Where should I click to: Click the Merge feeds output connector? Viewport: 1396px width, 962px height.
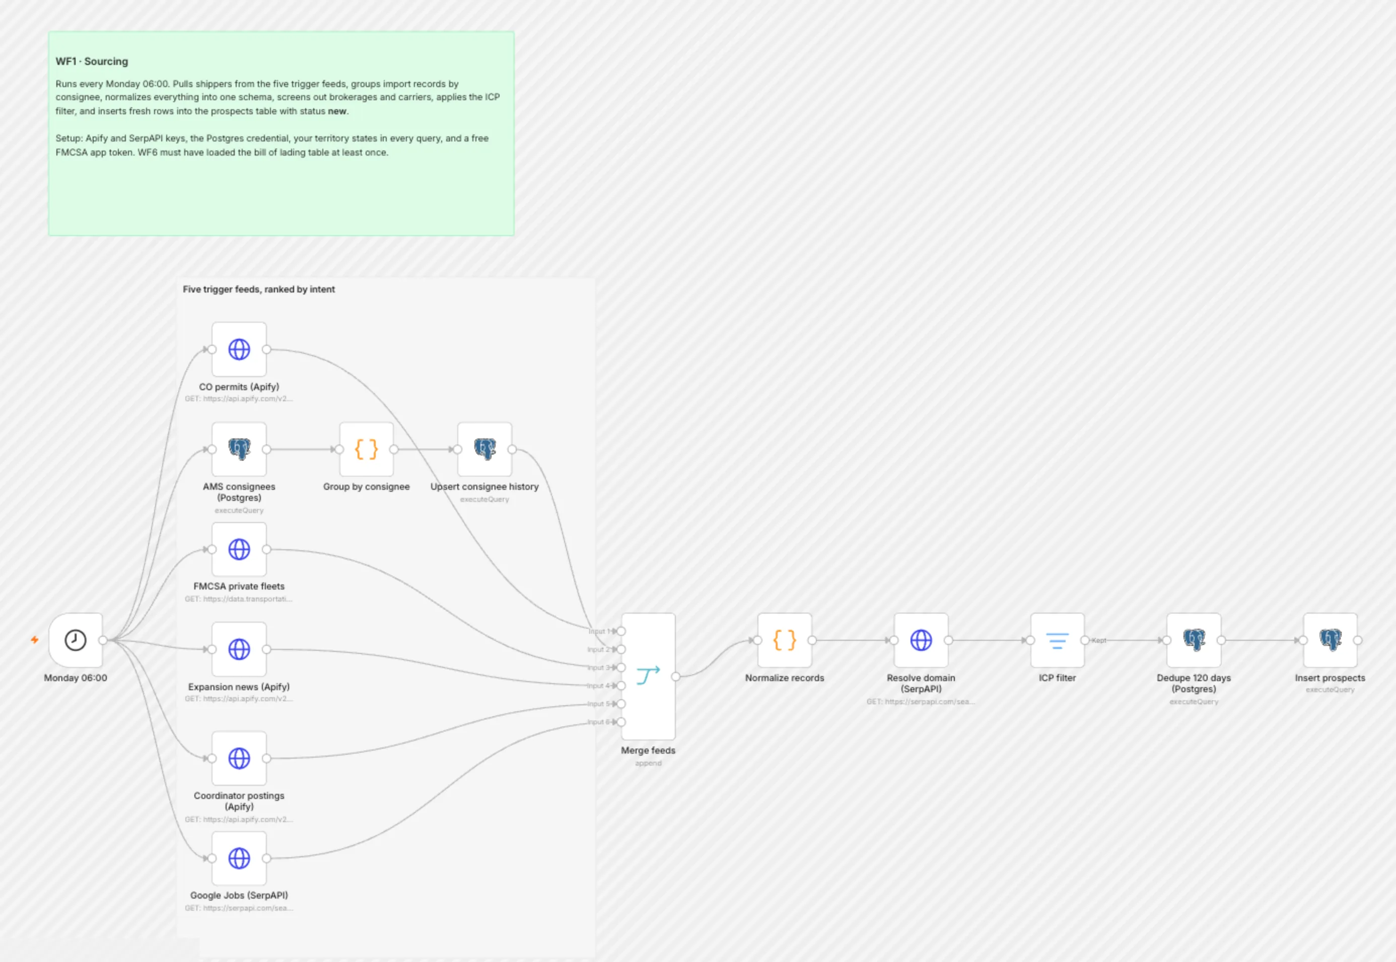coord(675,676)
